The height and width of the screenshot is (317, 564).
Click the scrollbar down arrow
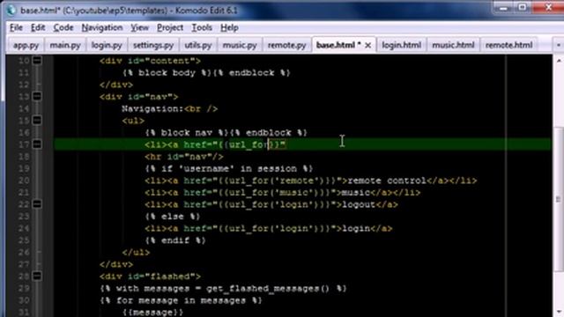pyautogui.click(x=559, y=311)
